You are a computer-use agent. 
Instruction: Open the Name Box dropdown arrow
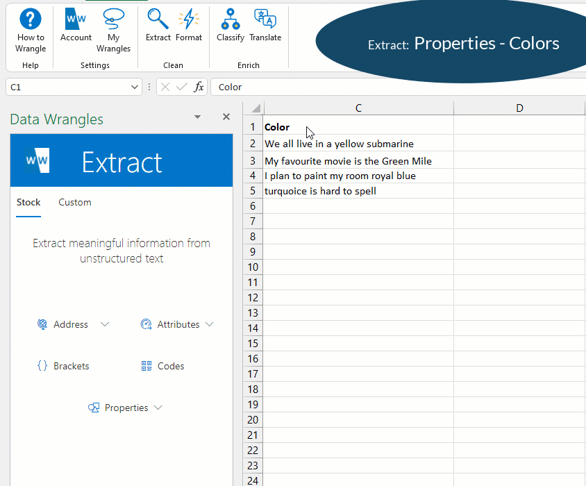135,87
